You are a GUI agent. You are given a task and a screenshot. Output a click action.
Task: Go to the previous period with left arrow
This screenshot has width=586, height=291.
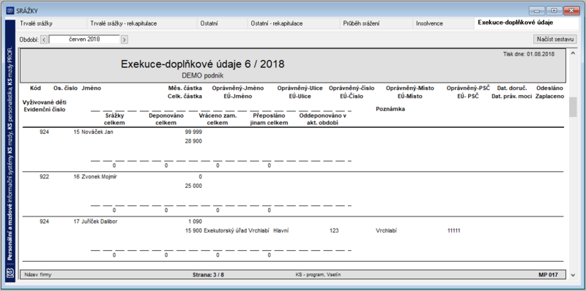44,39
